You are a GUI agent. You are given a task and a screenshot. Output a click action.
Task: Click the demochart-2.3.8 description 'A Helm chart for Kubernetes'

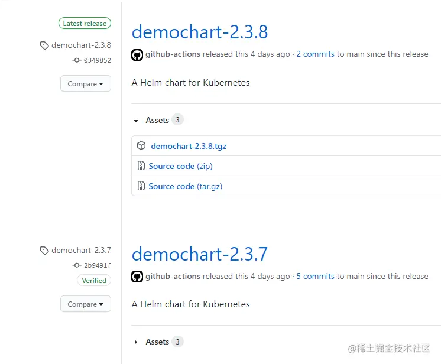coord(191,83)
